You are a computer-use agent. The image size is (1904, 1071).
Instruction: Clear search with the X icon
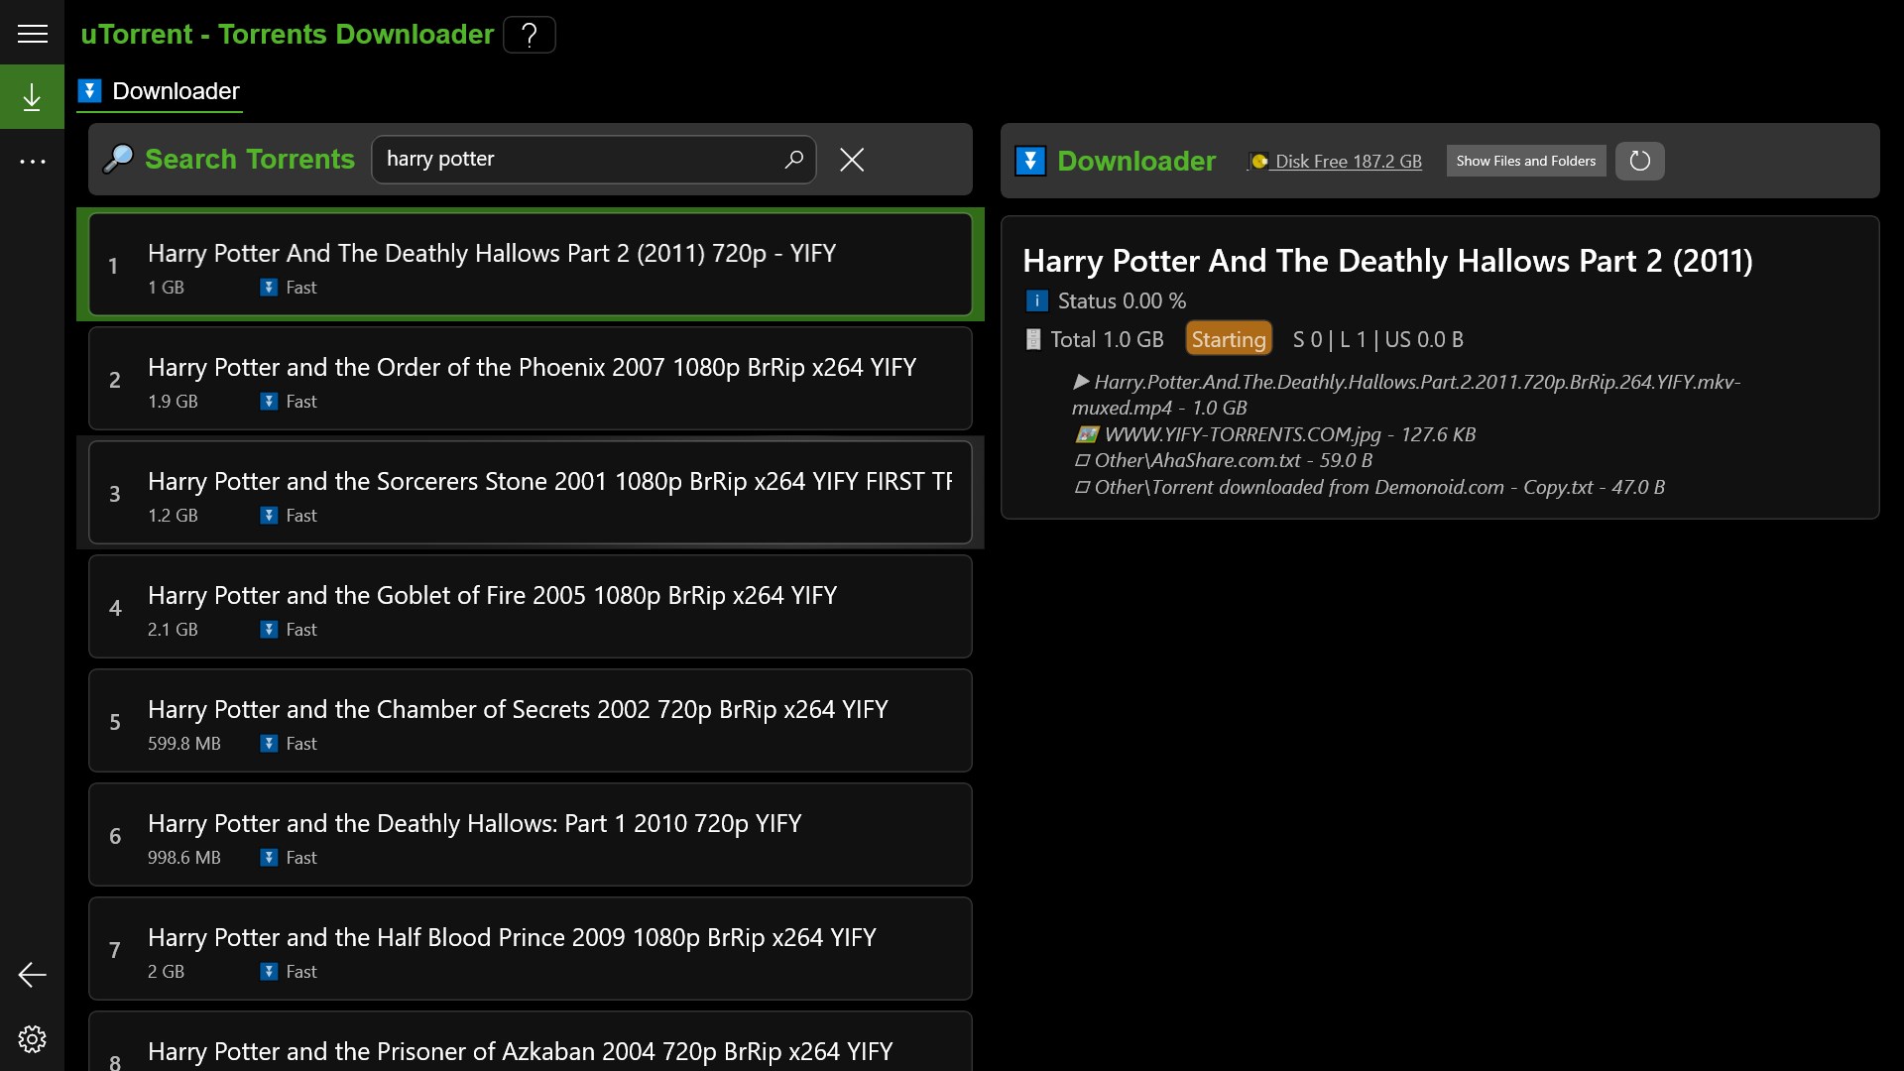[852, 160]
